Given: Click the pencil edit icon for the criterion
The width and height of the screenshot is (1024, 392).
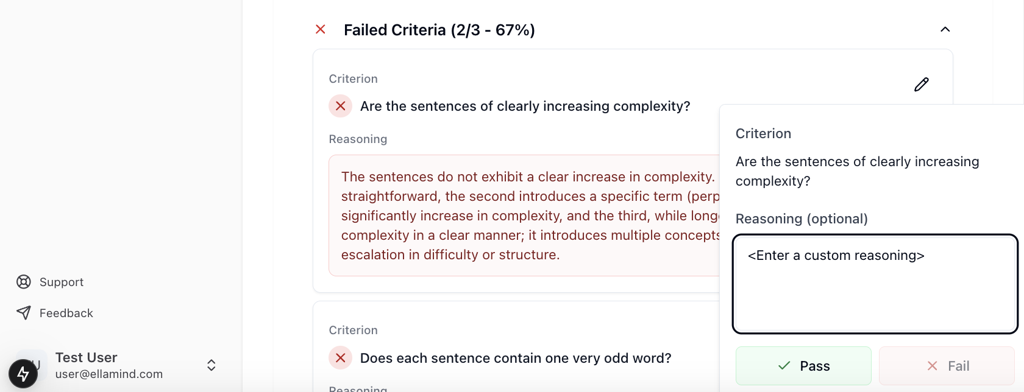Looking at the screenshot, I should pos(921,85).
